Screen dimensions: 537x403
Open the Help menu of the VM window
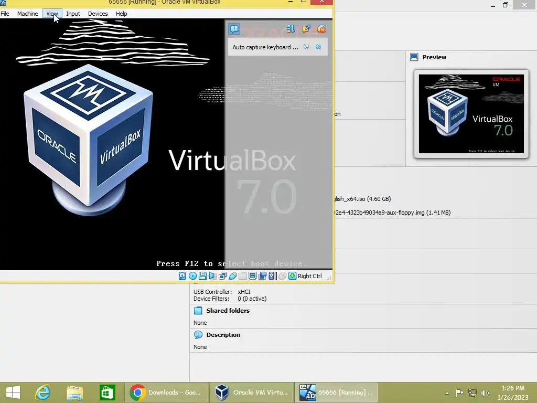pyautogui.click(x=121, y=14)
